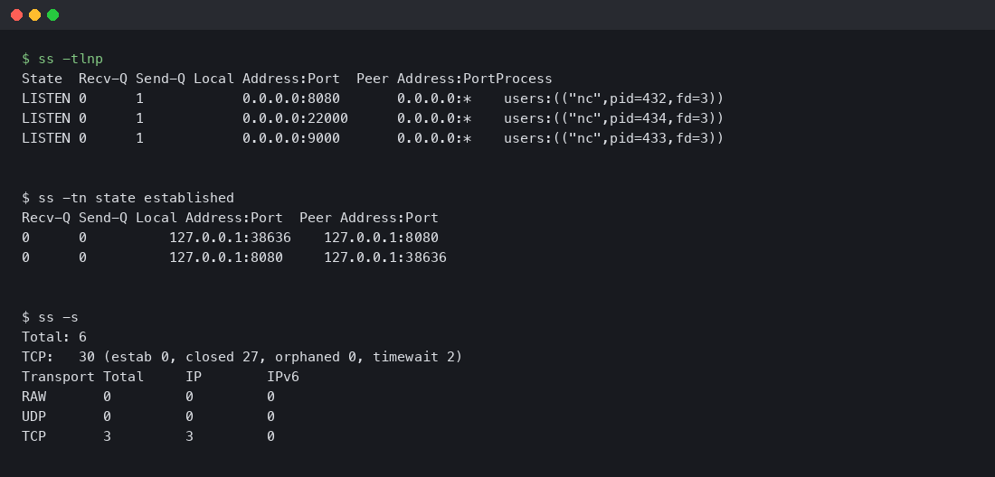Click the red close window button

[x=16, y=14]
